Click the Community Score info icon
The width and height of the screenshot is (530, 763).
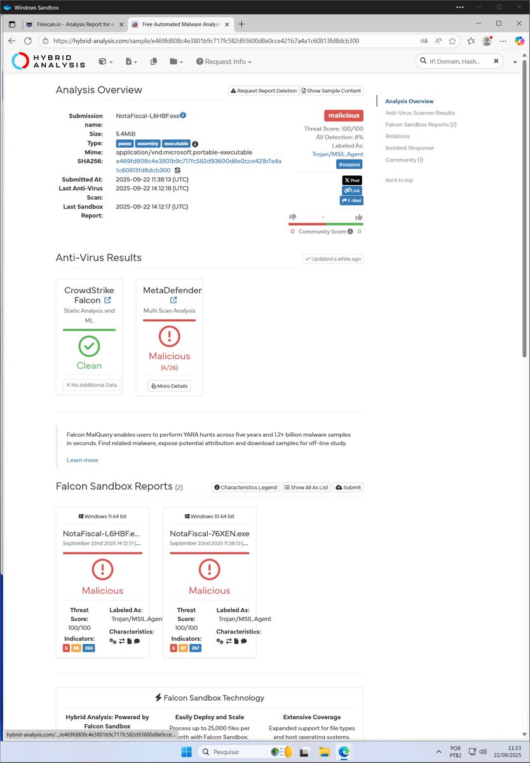[x=351, y=231]
